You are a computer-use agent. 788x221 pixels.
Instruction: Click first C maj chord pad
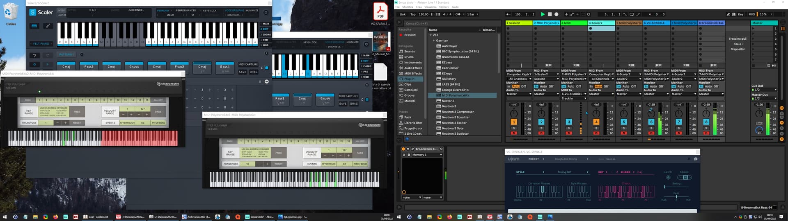pos(66,67)
